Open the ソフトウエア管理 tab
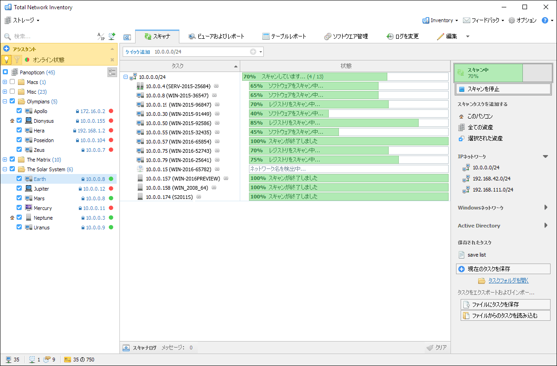Viewport: 557px width, 366px height. point(346,36)
